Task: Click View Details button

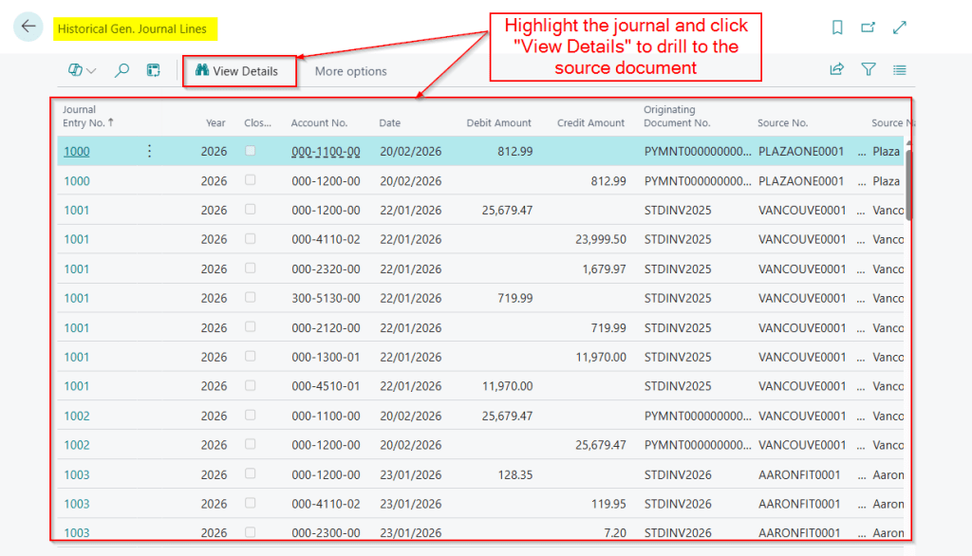Action: [x=238, y=71]
